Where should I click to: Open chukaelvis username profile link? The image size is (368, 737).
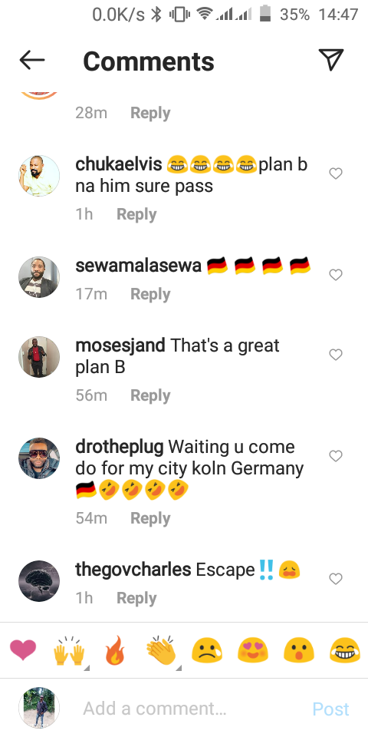point(118,164)
